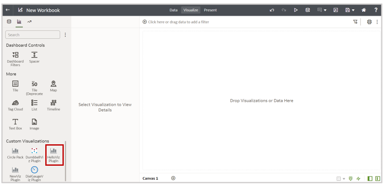The image size is (385, 185).
Task: Select the Dashboard Filters control
Action: pyautogui.click(x=15, y=59)
